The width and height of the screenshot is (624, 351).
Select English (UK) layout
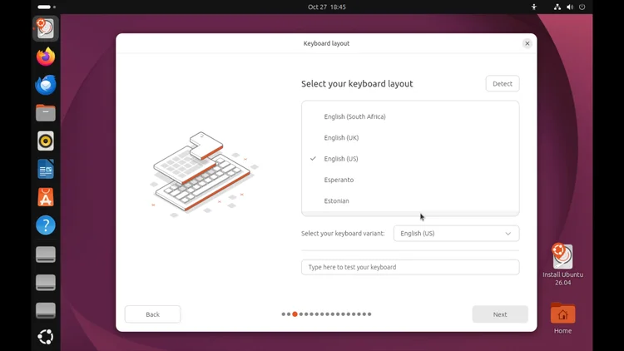410,138
